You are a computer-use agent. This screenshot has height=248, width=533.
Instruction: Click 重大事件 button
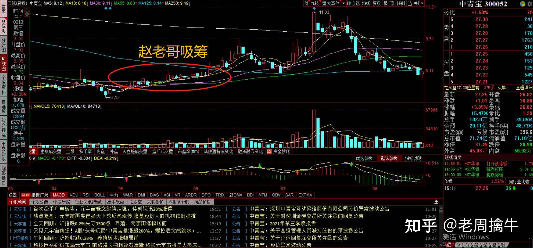click(331, 3)
